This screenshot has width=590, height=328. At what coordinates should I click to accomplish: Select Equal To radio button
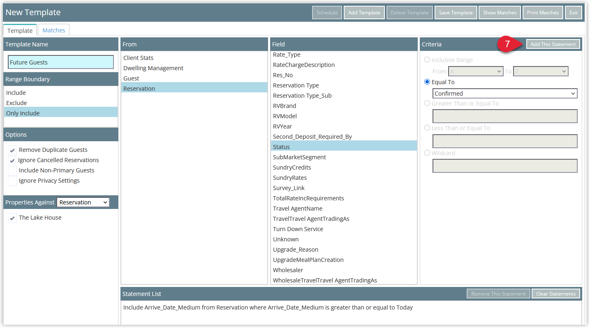click(x=427, y=82)
